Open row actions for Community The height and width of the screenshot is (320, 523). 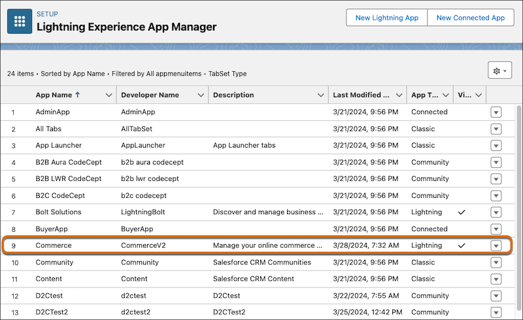coord(496,263)
